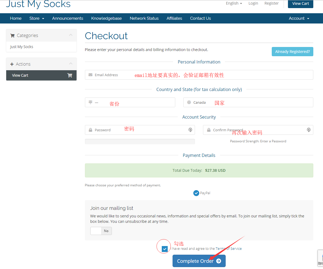Click the plus icon beside Actions
This screenshot has width=323, height=269.
coord(12,64)
